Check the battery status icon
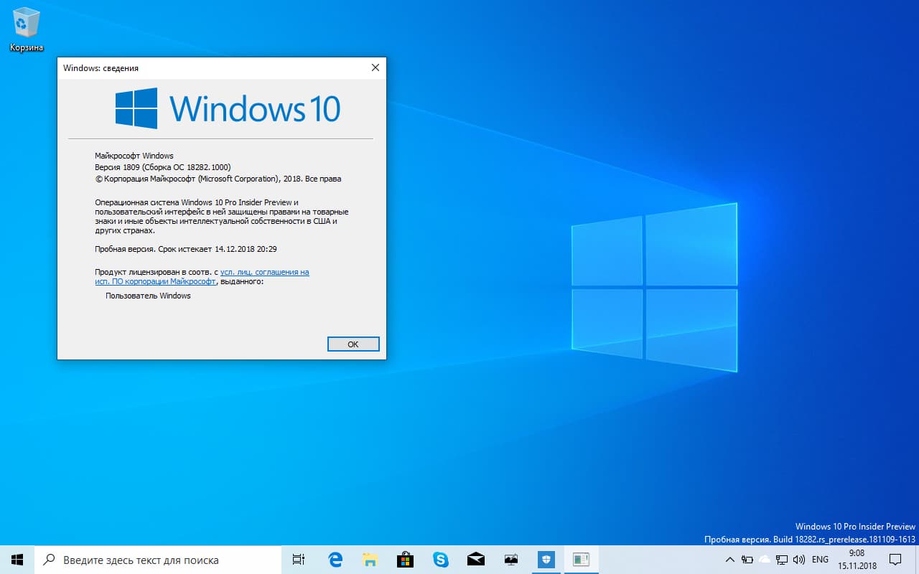Viewport: 919px width, 574px height. pyautogui.click(x=747, y=559)
